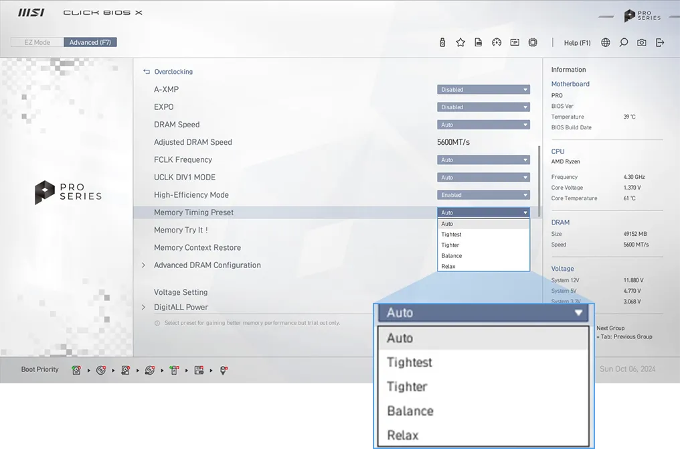Open the USB flash M-Flash icon
Screen dimensions: 680x449
(442, 43)
